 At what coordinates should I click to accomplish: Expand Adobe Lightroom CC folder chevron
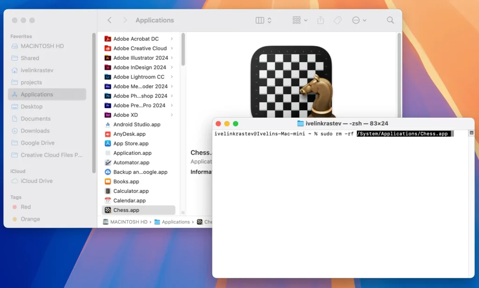pyautogui.click(x=172, y=77)
